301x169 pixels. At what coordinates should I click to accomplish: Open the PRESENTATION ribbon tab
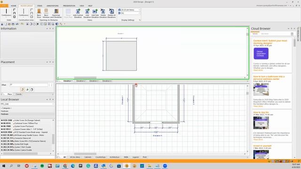[69, 6]
